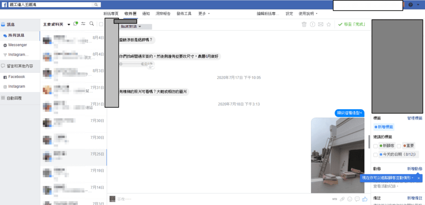Viewport: 425px width, 205px height.
Task: Star this conversation for follow-up
Action: 329,24
